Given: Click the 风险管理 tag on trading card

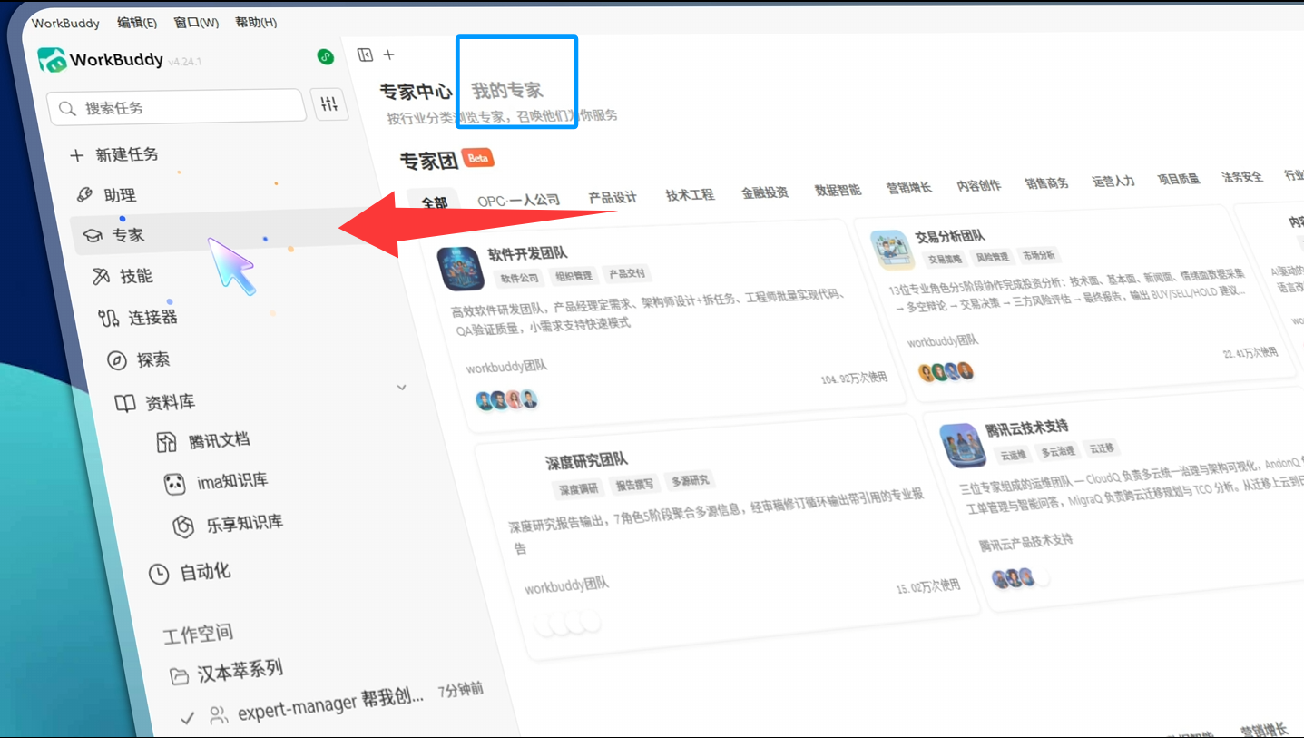Looking at the screenshot, I should [x=992, y=257].
